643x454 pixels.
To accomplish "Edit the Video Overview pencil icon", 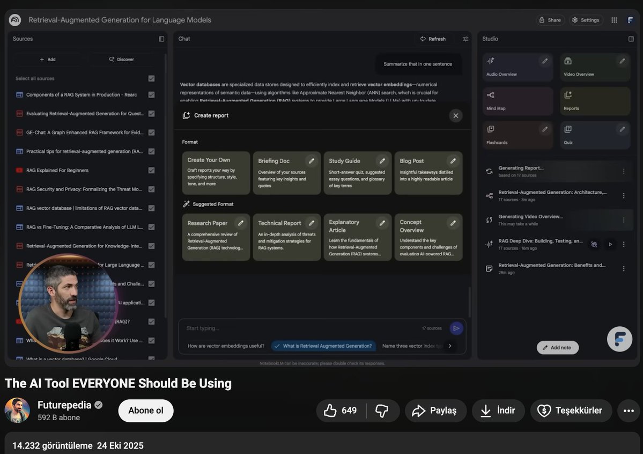I will click(x=622, y=61).
